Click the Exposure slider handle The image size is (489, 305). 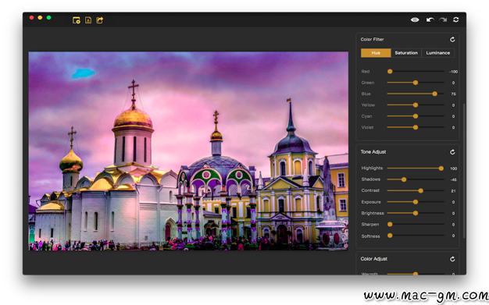pyautogui.click(x=416, y=202)
